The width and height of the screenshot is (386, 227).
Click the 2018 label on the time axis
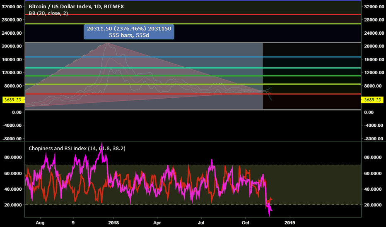pyautogui.click(x=113, y=223)
